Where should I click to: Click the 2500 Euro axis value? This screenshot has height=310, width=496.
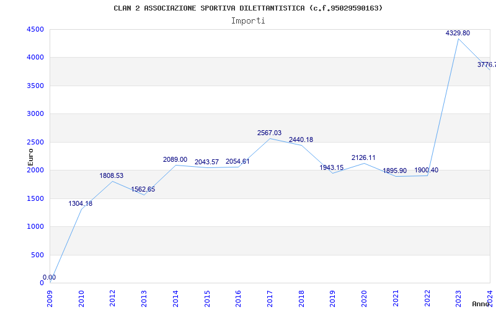pyautogui.click(x=35, y=142)
